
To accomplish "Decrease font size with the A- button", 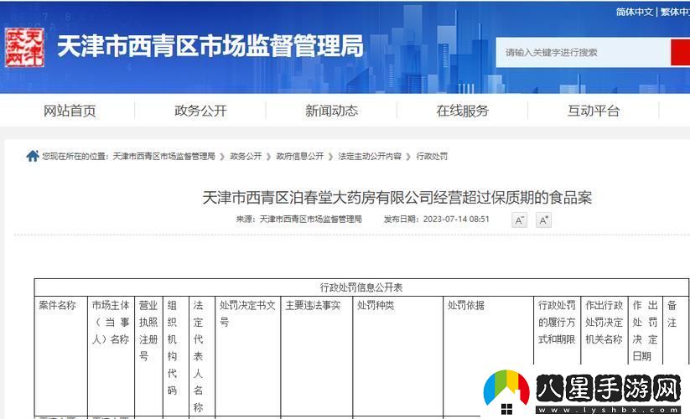I will (519, 220).
